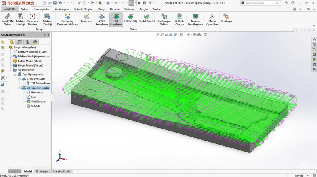
Task: Open the SolidCAM tree manager tab
Action: [12, 42]
